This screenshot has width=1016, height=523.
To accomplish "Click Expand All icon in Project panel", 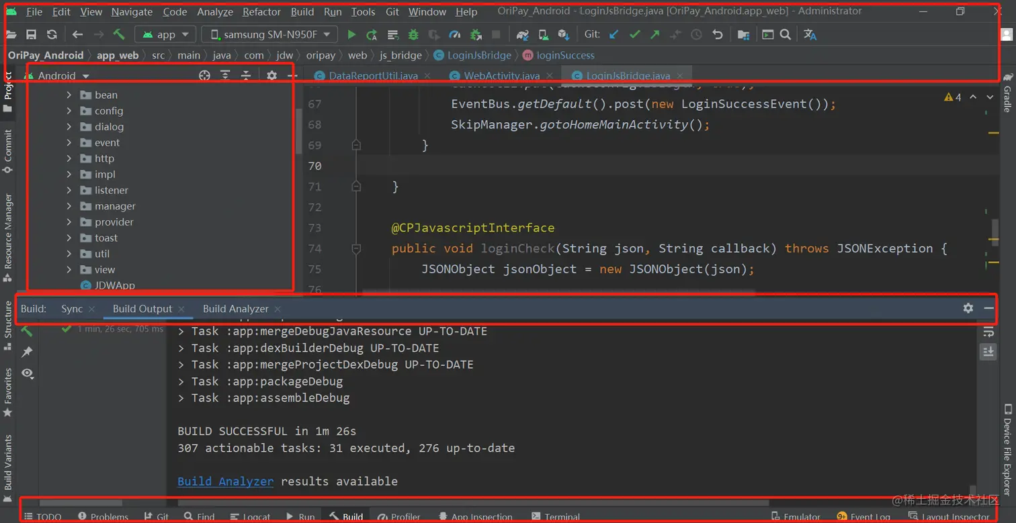I will 226,75.
